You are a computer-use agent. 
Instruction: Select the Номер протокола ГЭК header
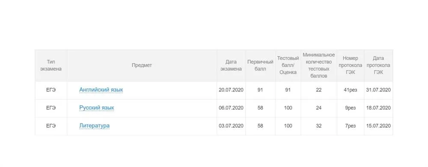coord(351,66)
